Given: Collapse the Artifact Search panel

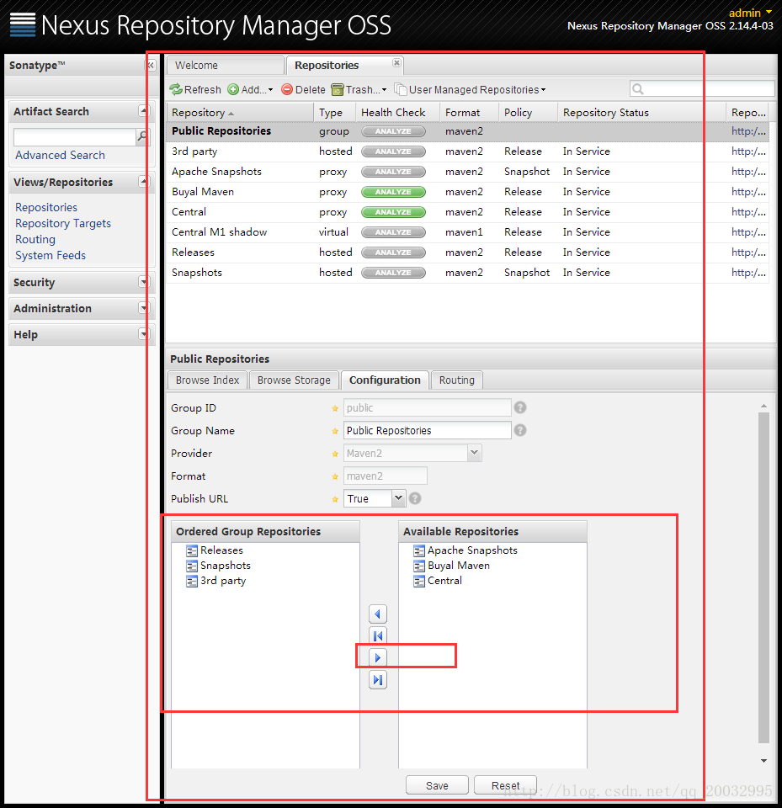Looking at the screenshot, I should pos(144,111).
